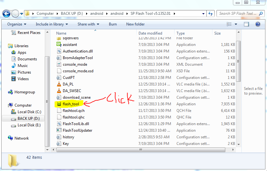
Task: Open the recent pages dropdown arrow
Action: pyautogui.click(x=22, y=14)
